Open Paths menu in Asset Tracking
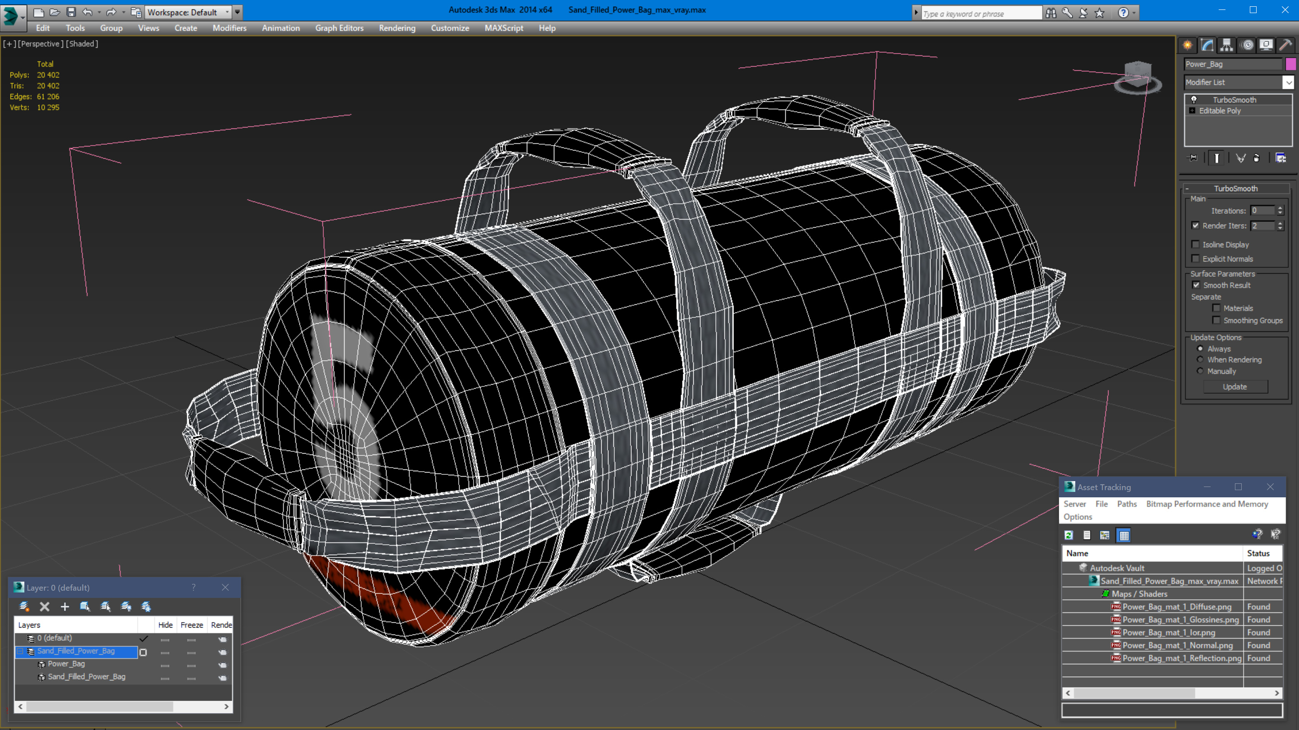Screen dimensions: 1299x730 pos(1127,504)
